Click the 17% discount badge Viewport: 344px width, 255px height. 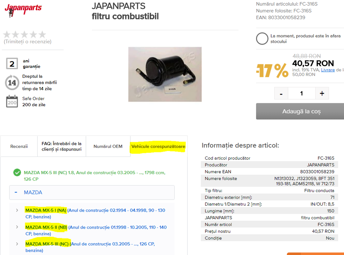point(272,70)
